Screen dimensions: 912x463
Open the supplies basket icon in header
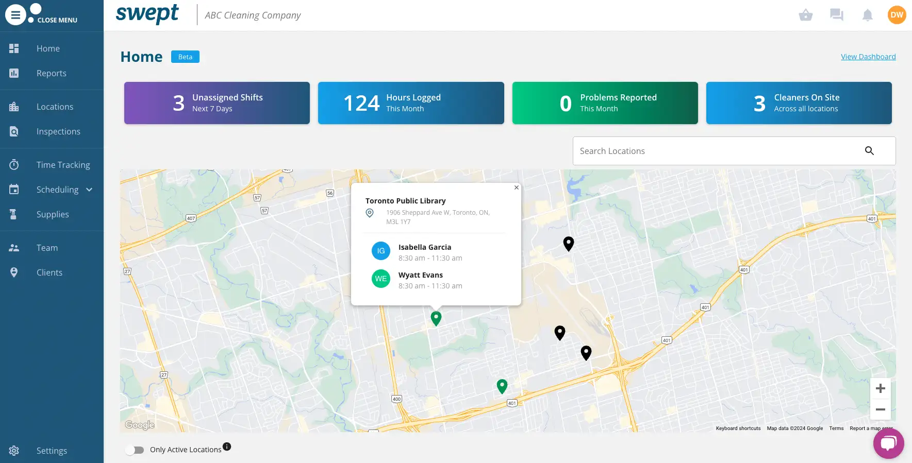pos(806,15)
